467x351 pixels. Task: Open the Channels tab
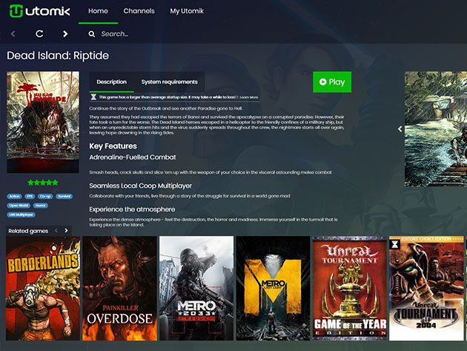[139, 11]
